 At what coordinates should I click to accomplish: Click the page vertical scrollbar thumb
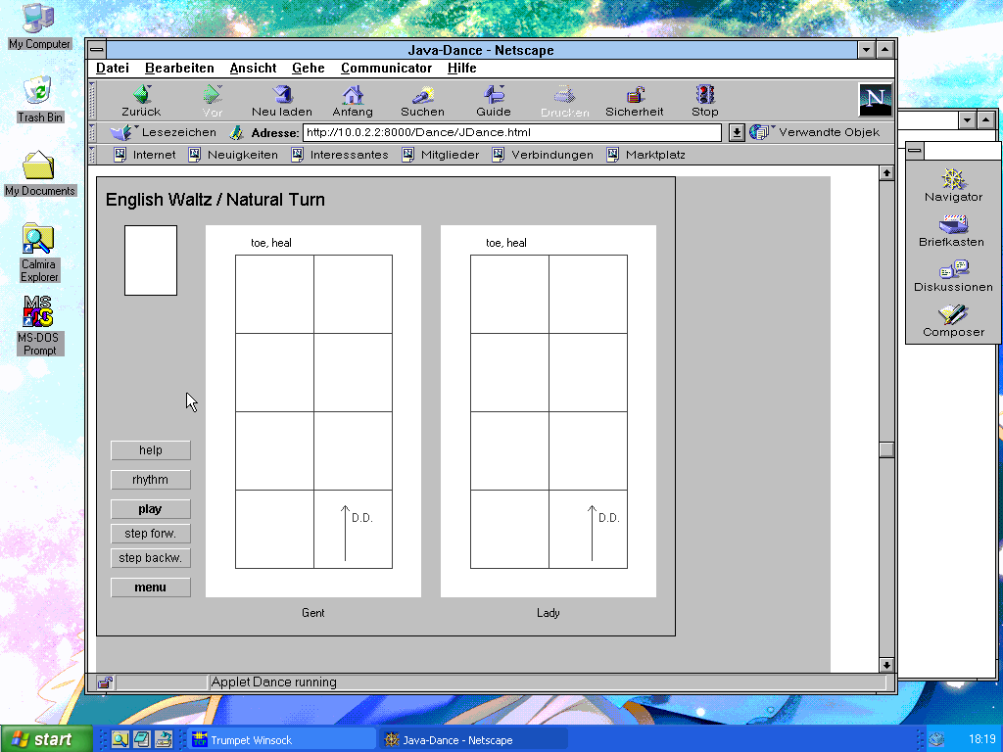pyautogui.click(x=886, y=449)
